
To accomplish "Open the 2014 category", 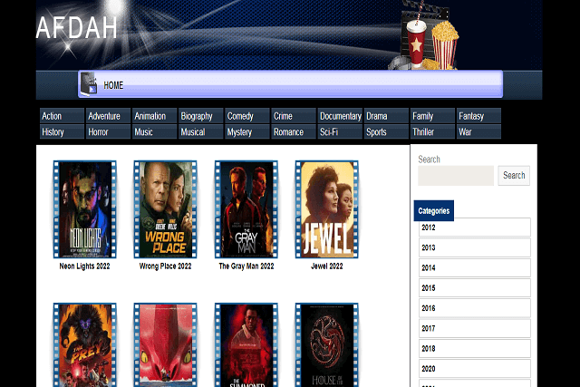I will (475, 268).
